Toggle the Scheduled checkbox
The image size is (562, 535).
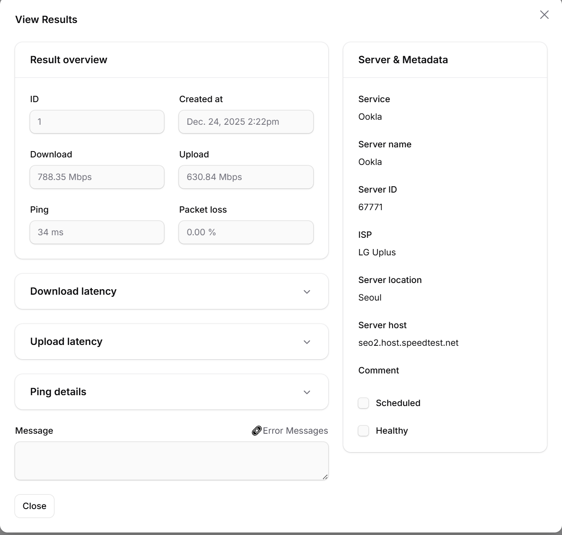tap(363, 403)
